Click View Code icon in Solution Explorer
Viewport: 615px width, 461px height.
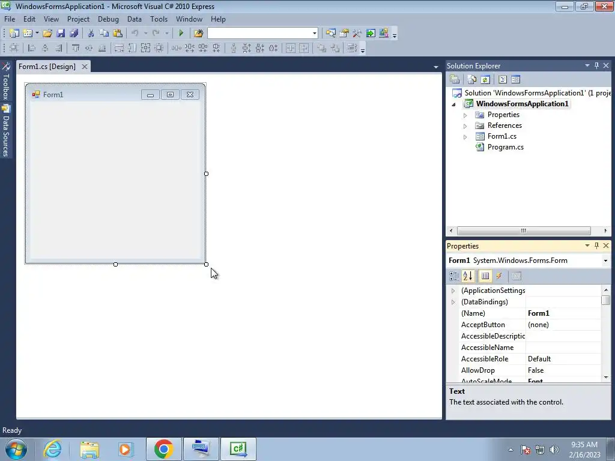click(x=503, y=80)
